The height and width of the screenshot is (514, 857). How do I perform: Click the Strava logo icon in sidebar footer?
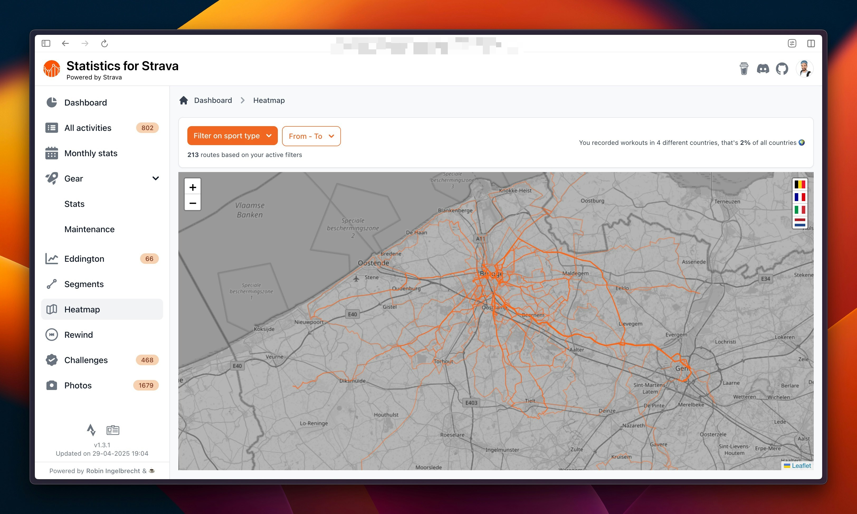pyautogui.click(x=91, y=430)
